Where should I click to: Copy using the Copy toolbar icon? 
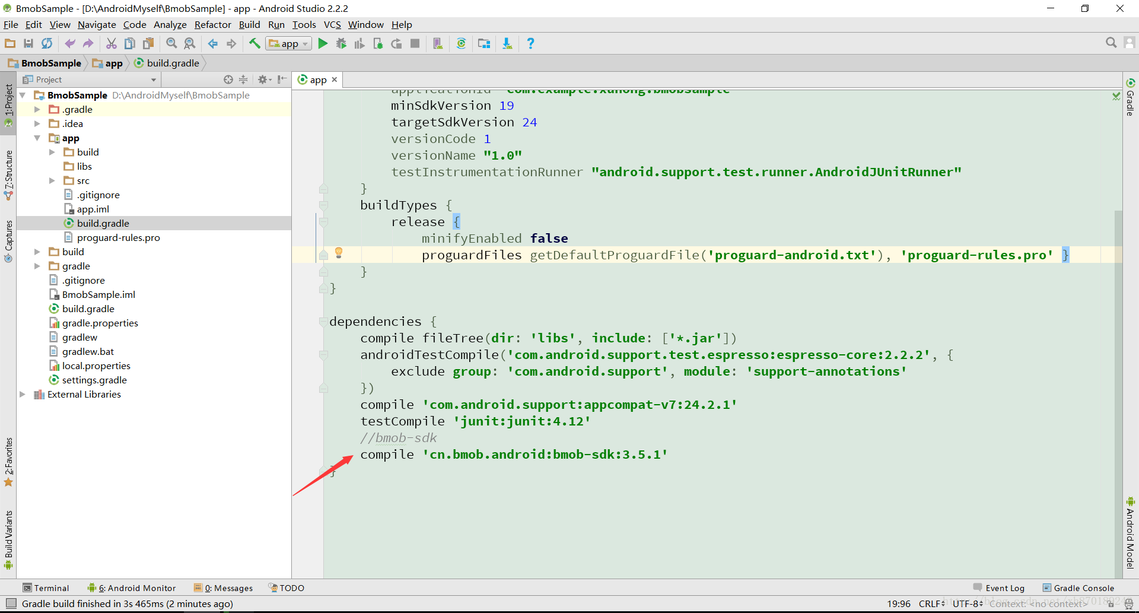tap(130, 43)
